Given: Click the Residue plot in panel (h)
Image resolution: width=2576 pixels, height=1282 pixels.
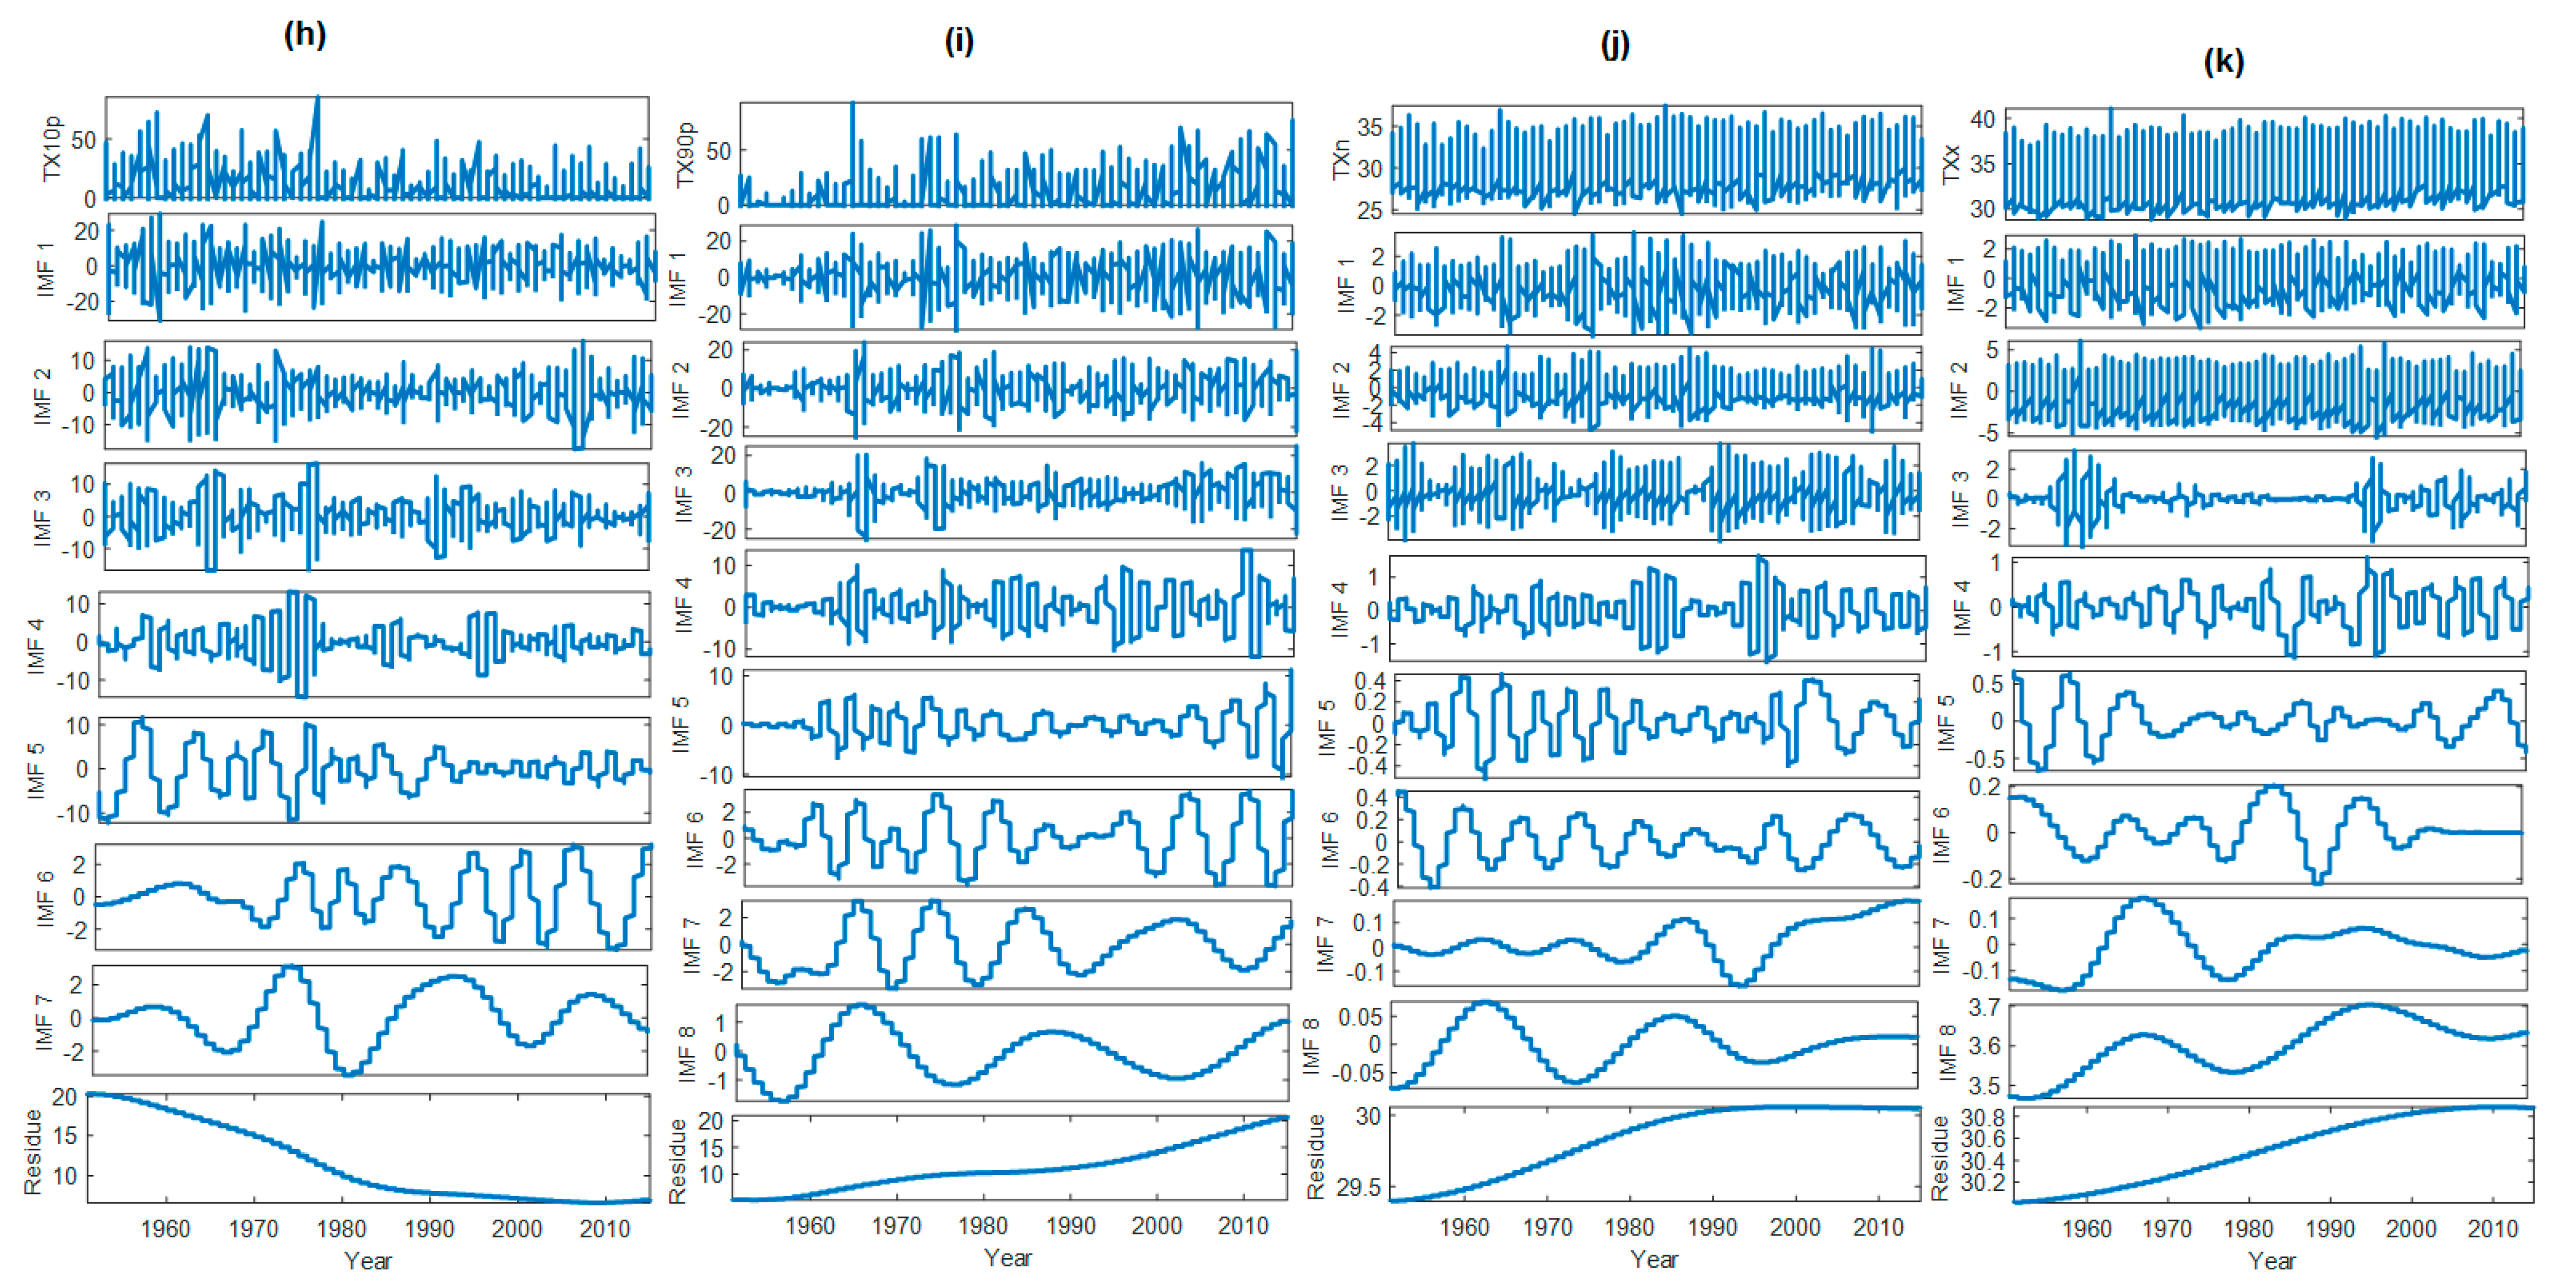Looking at the screenshot, I should pos(369,1148).
